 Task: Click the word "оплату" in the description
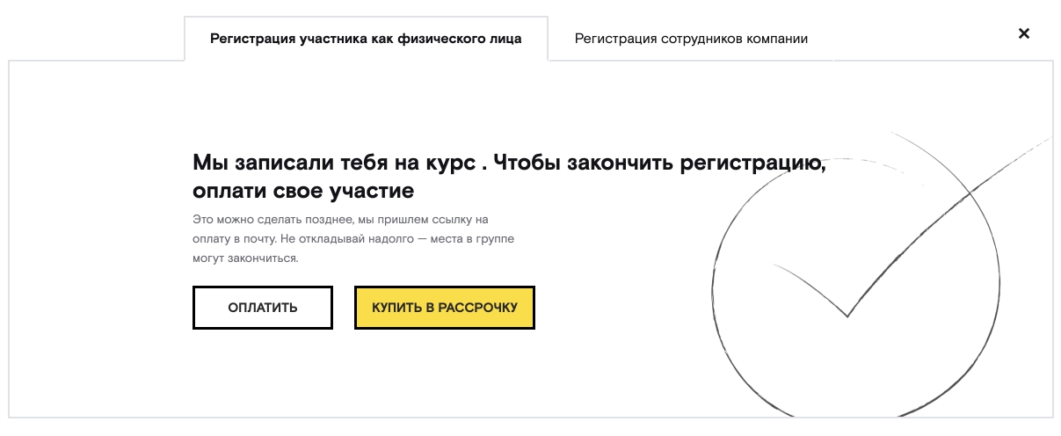(210, 239)
